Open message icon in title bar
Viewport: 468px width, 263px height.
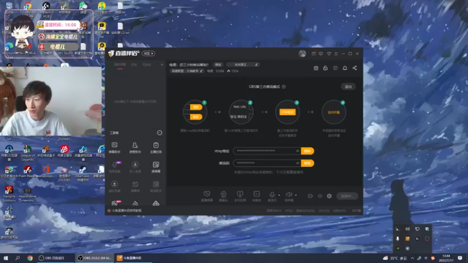(321, 54)
